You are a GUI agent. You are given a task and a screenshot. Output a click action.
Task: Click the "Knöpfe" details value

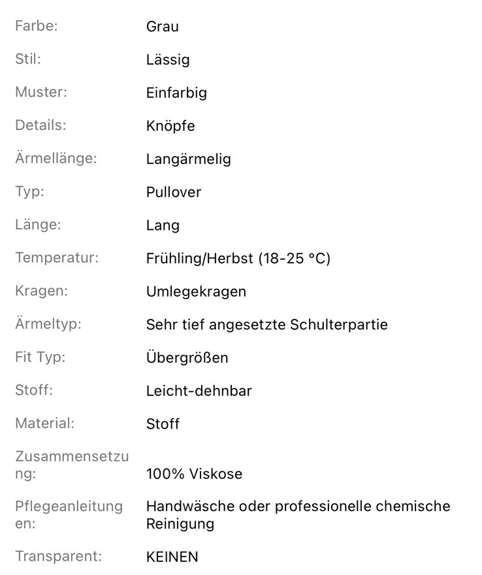(x=170, y=126)
